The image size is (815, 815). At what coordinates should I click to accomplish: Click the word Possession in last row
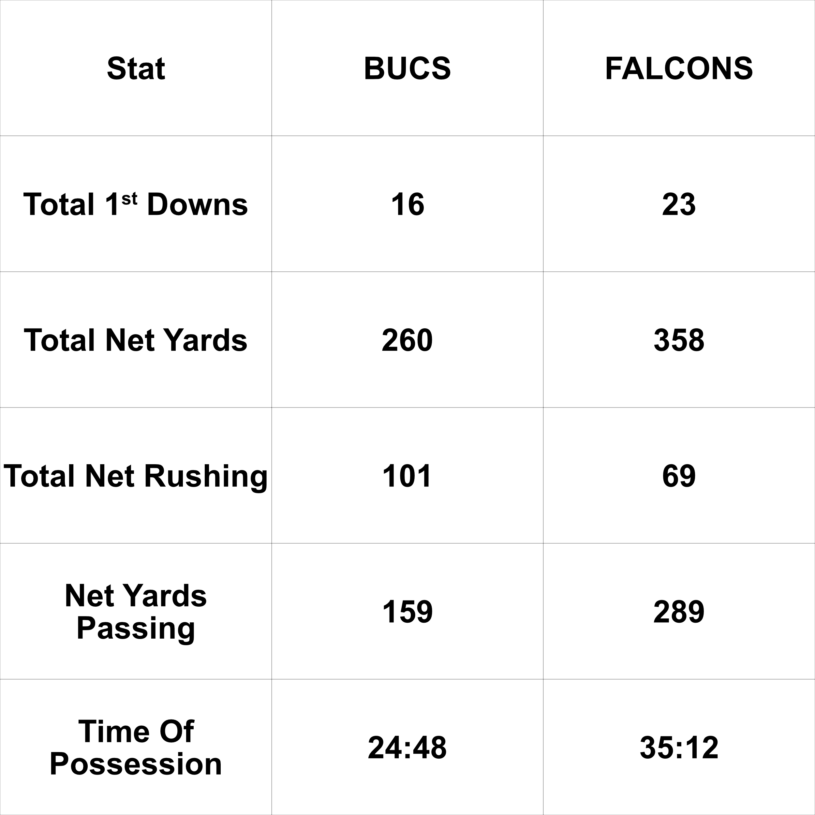(x=136, y=764)
